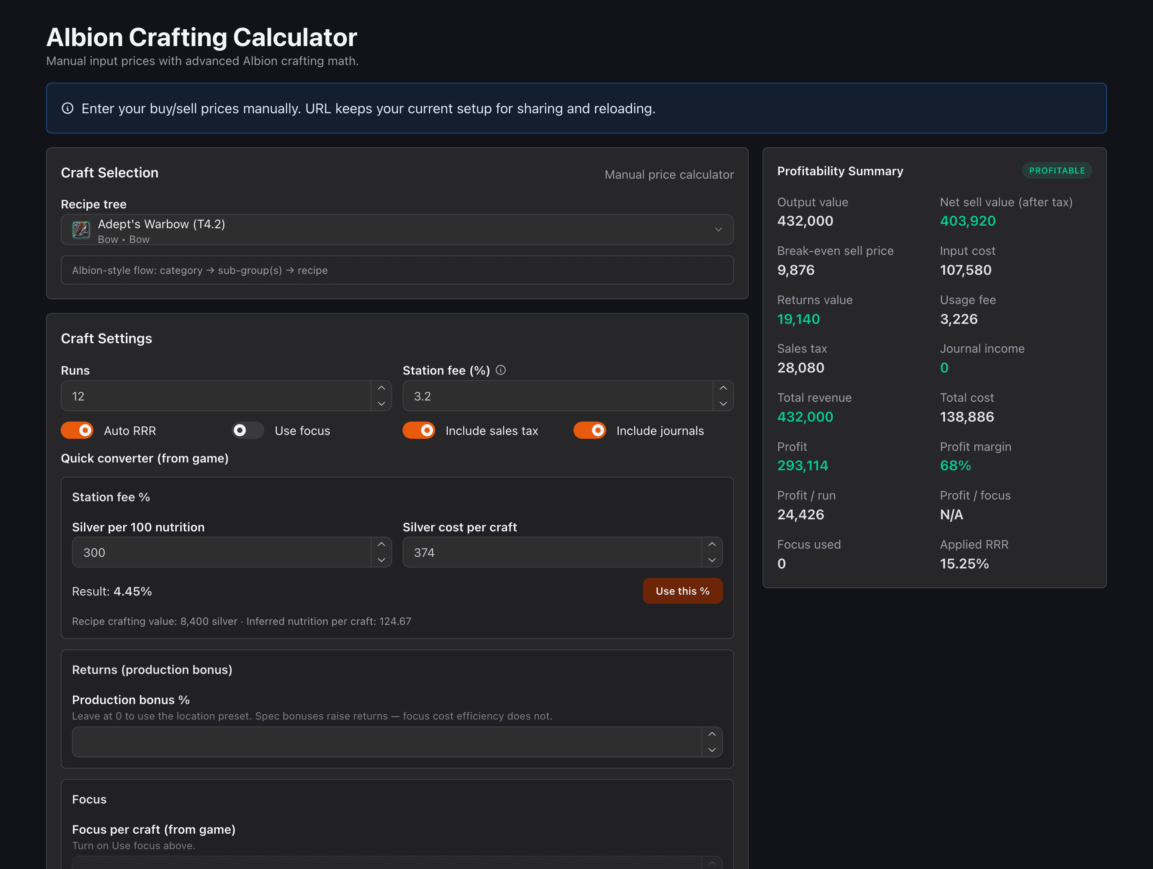
Task: Disable the Auto RRR toggle
Action: coord(77,431)
